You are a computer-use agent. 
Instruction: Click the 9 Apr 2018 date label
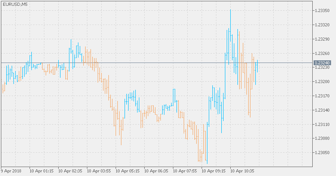point(11,171)
